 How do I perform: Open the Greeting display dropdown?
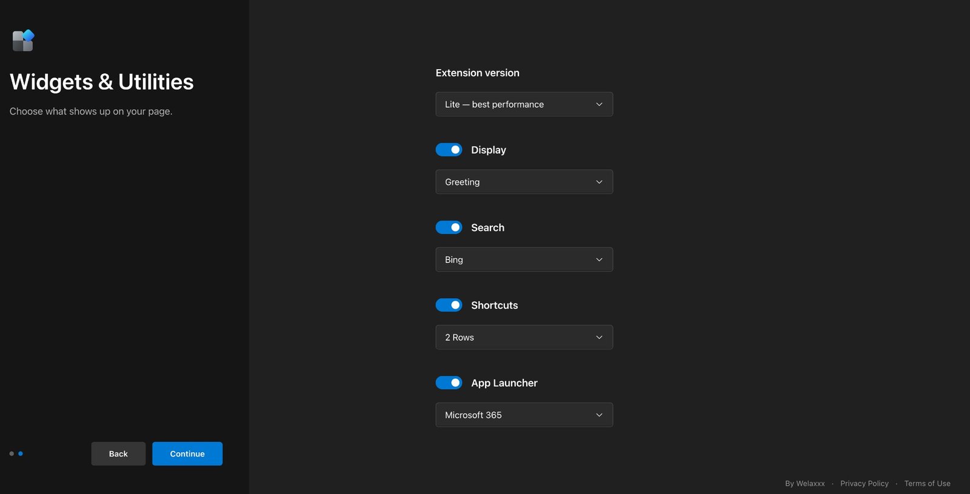click(524, 182)
